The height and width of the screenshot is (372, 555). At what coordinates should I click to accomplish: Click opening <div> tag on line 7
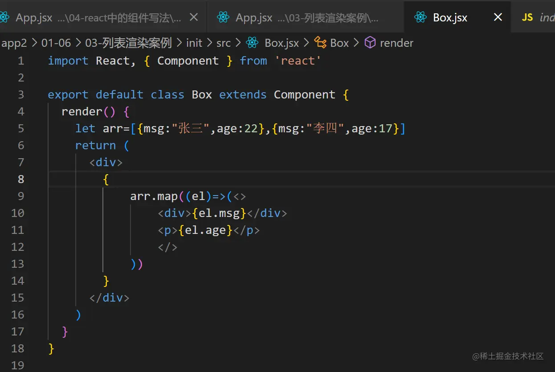point(106,162)
